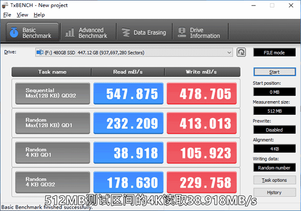
Task: Change the Writing data Random number setting
Action: click(x=274, y=168)
